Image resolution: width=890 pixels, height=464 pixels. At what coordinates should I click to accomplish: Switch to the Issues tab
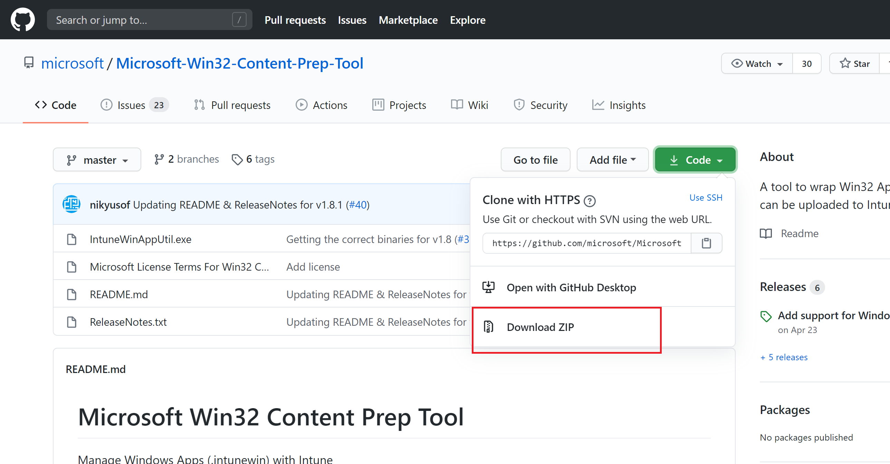click(x=134, y=105)
